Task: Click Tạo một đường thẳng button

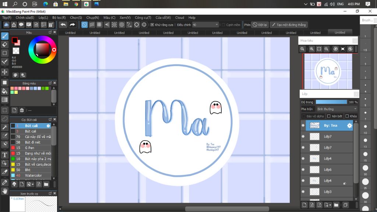Action: pyautogui.click(x=289, y=25)
